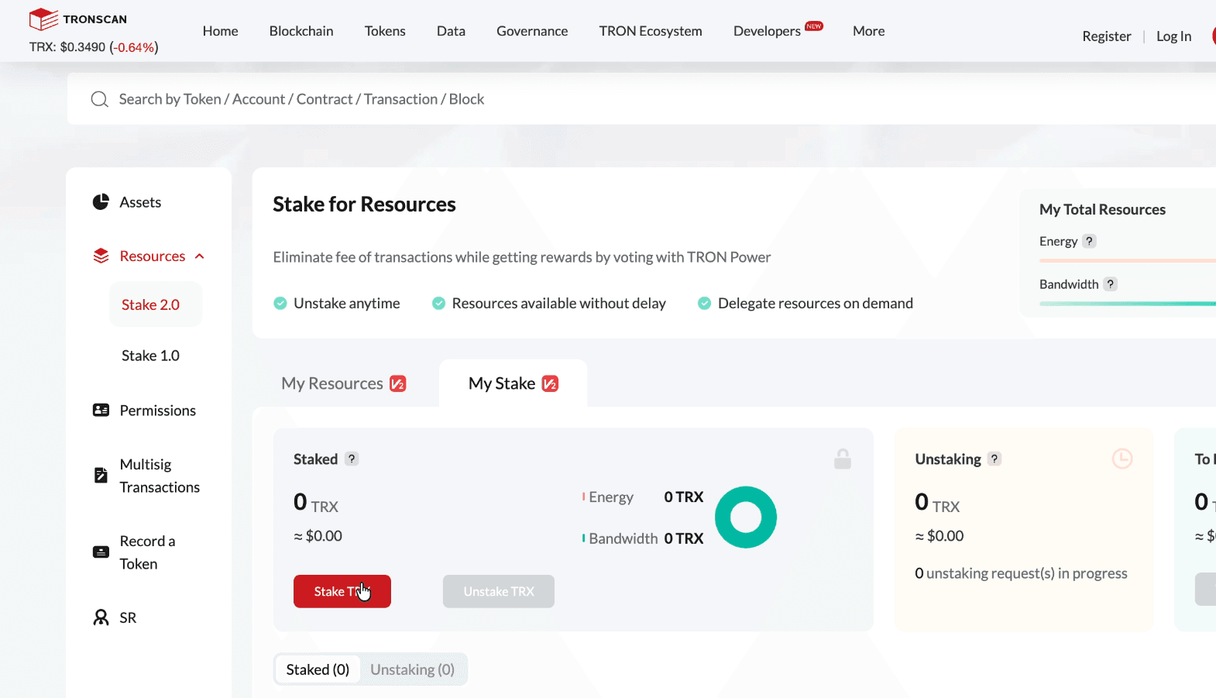Select the My Stake tab

click(x=514, y=383)
